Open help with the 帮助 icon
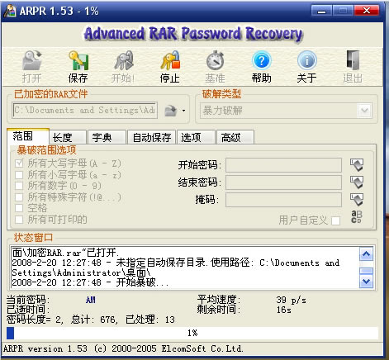Screen dimensions: 389x360 pyautogui.click(x=261, y=60)
